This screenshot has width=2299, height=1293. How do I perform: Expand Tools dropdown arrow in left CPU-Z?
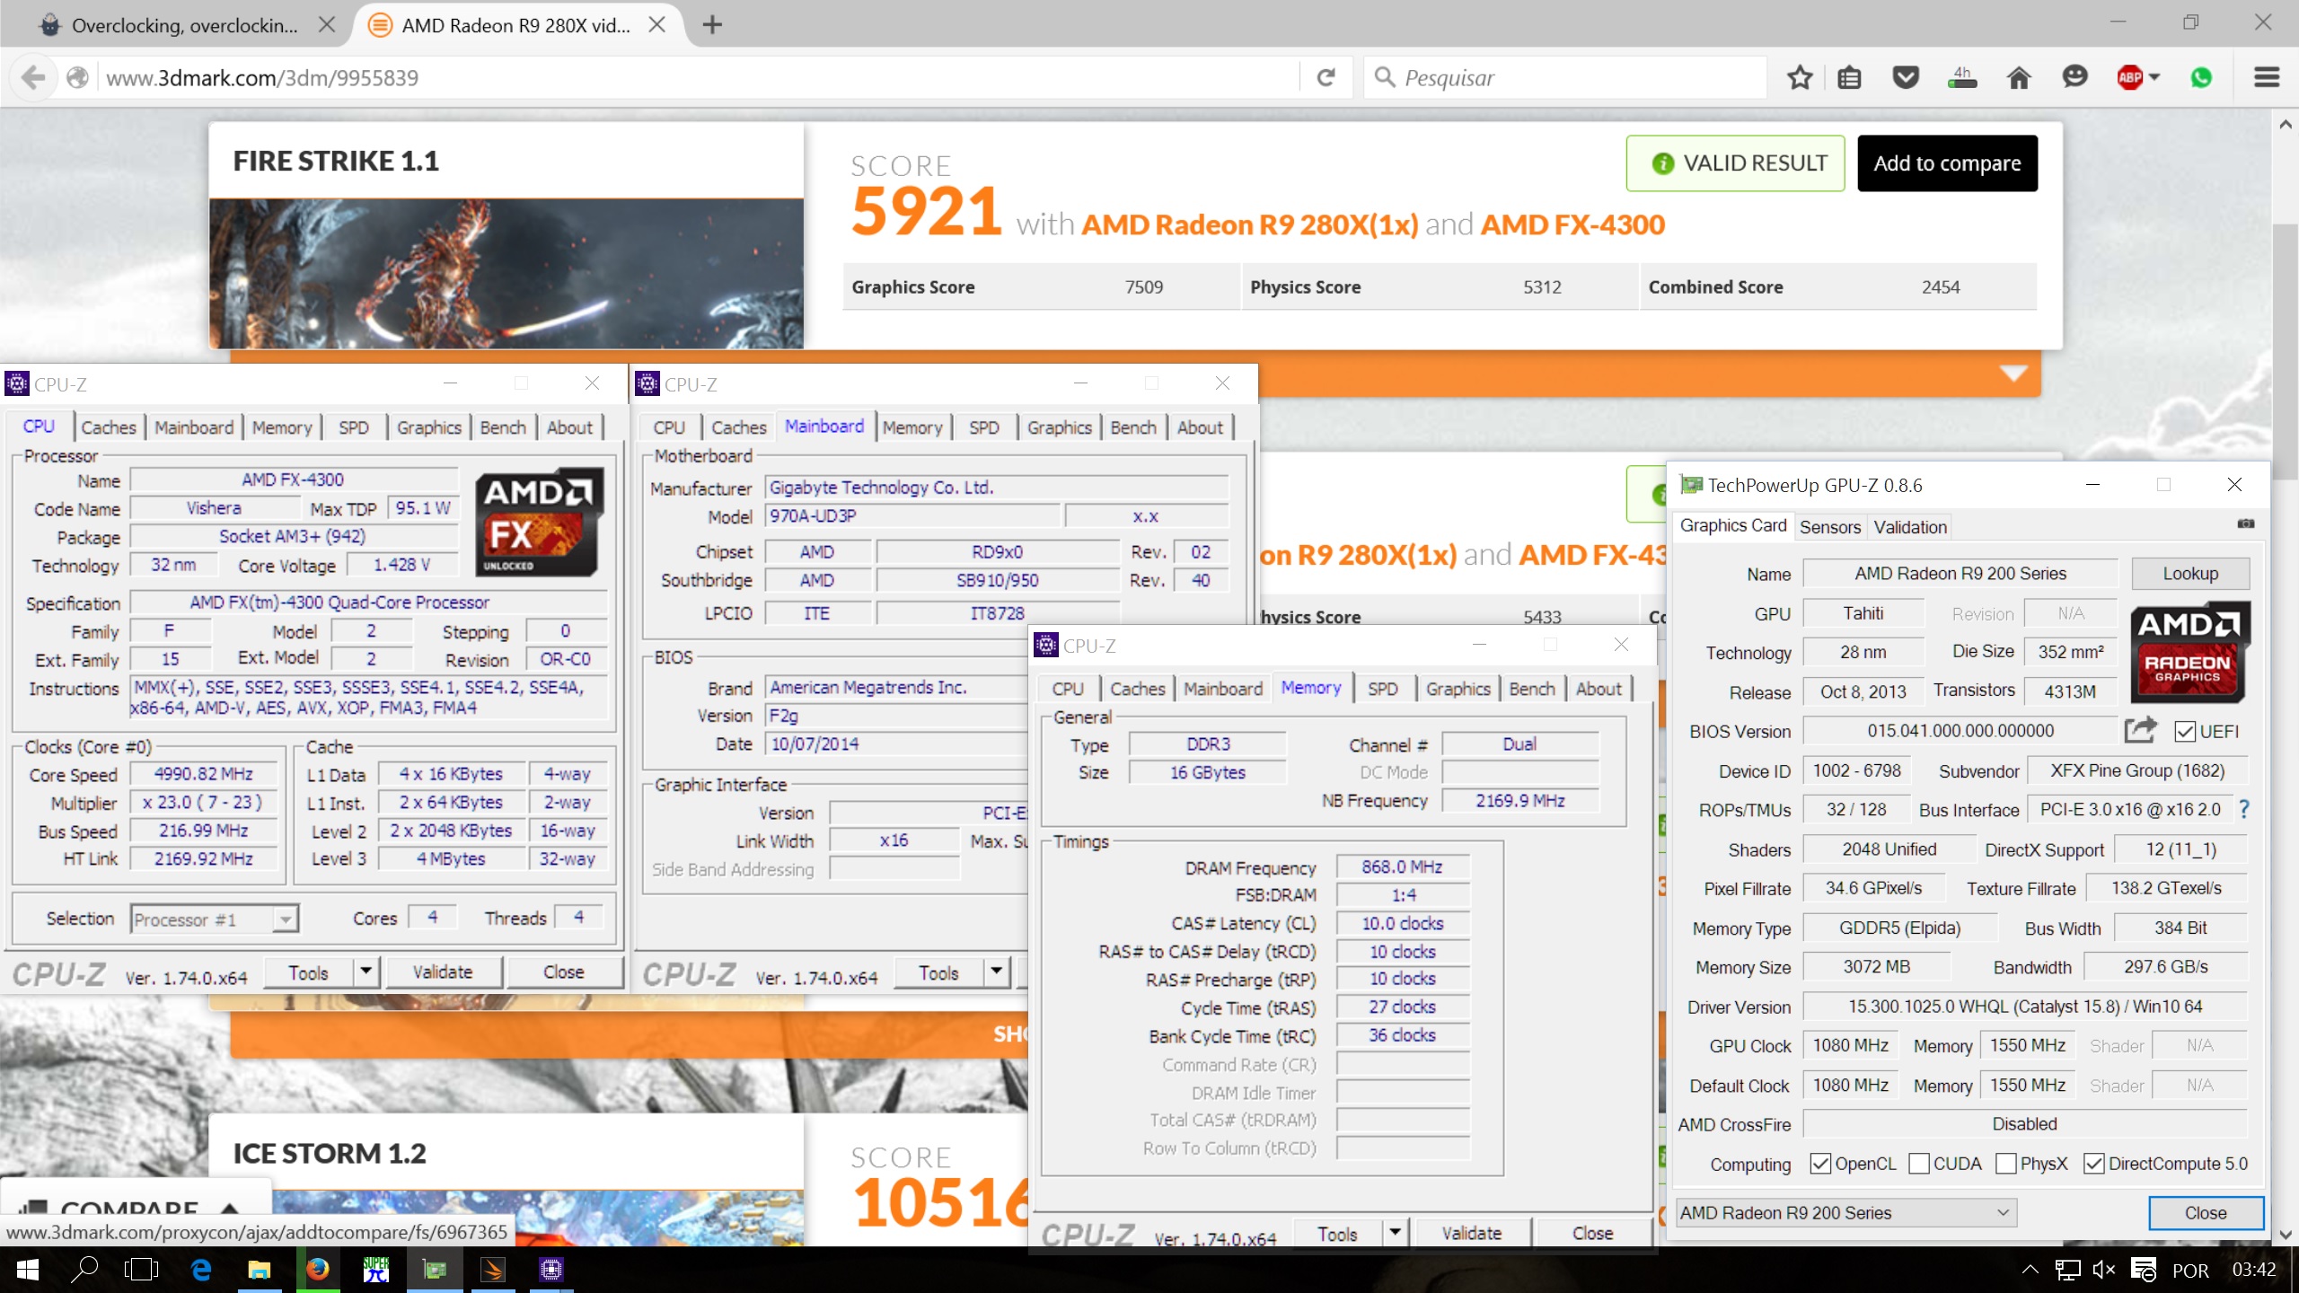click(x=366, y=972)
